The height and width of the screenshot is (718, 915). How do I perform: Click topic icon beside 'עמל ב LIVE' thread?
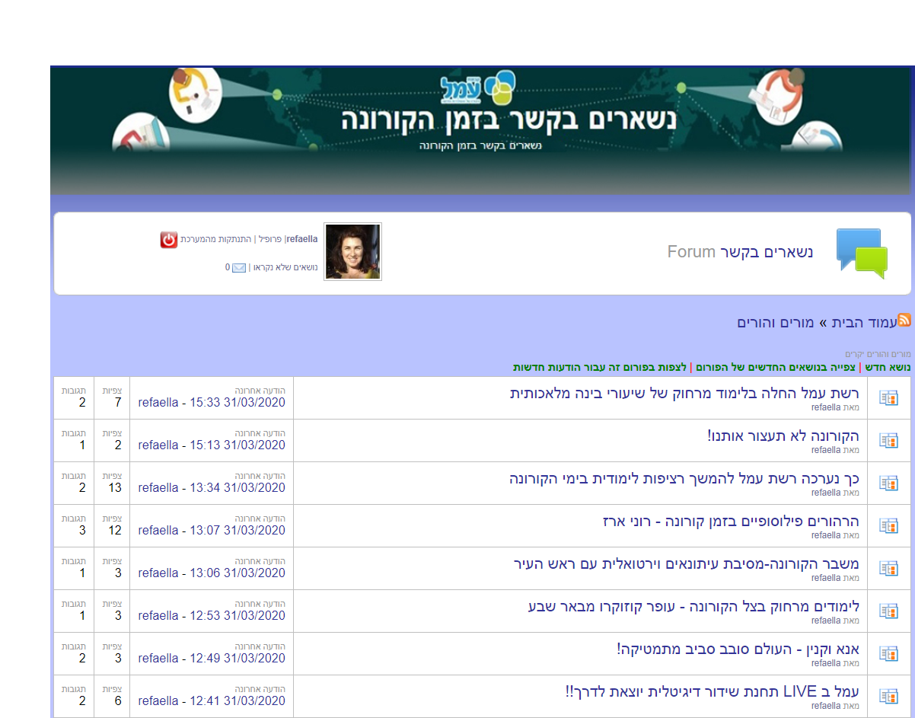888,696
